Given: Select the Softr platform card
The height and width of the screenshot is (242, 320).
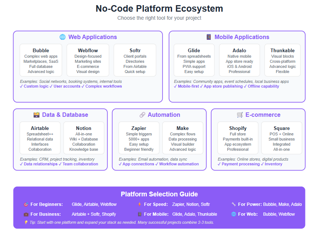Looking at the screenshot, I should (x=135, y=60).
